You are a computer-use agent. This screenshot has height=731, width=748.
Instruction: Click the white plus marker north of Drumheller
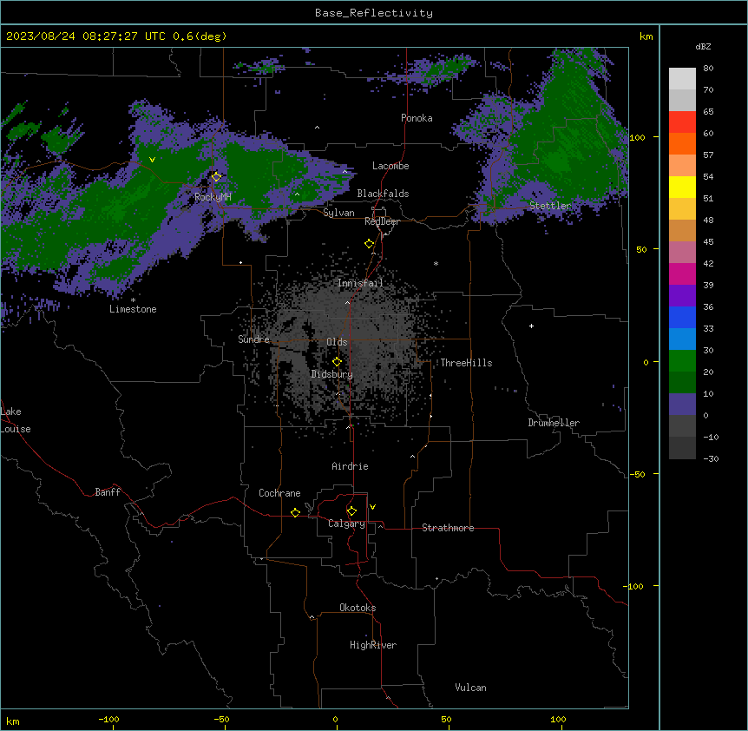coord(531,326)
